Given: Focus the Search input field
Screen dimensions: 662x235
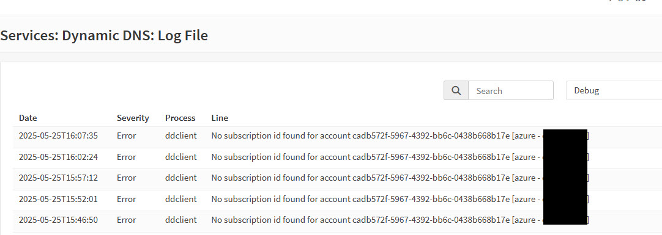Looking at the screenshot, I should click(x=511, y=90).
